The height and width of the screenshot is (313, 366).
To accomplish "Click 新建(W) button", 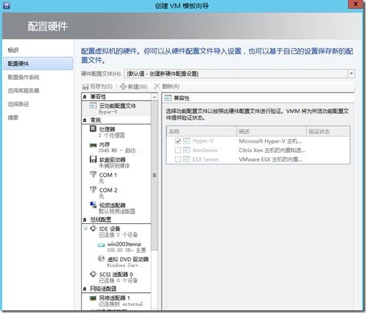I will (x=134, y=86).
